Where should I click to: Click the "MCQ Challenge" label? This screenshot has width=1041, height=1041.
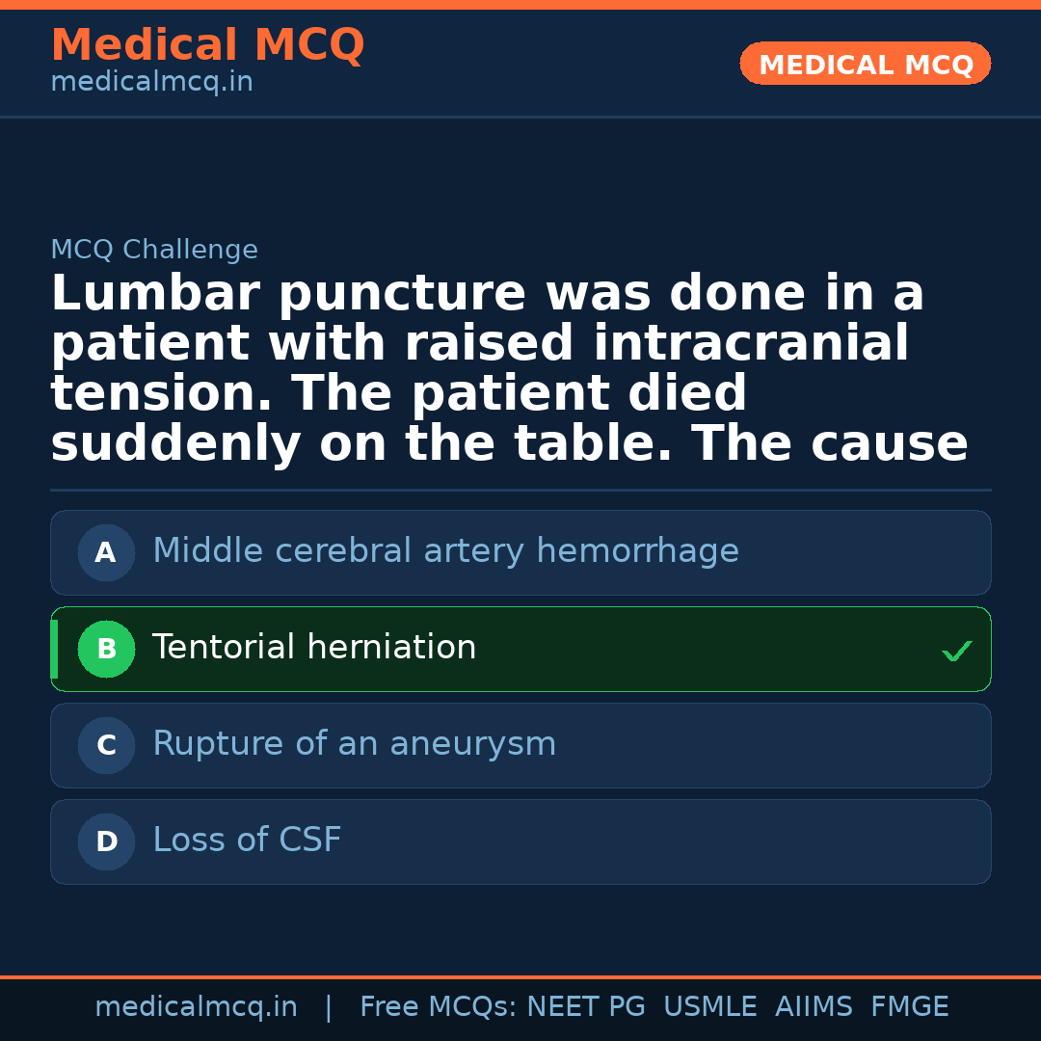tap(154, 251)
